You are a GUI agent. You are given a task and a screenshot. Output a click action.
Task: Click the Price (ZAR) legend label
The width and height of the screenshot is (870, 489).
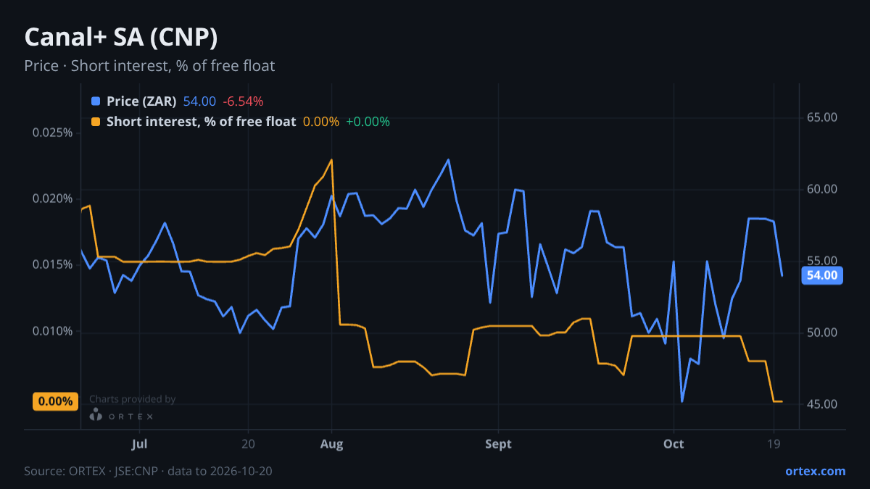142,101
